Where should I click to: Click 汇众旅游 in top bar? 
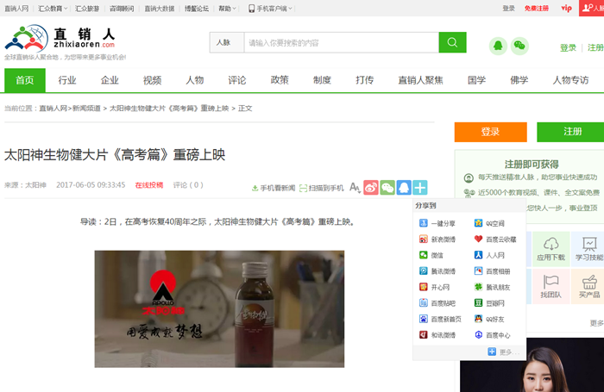click(87, 9)
